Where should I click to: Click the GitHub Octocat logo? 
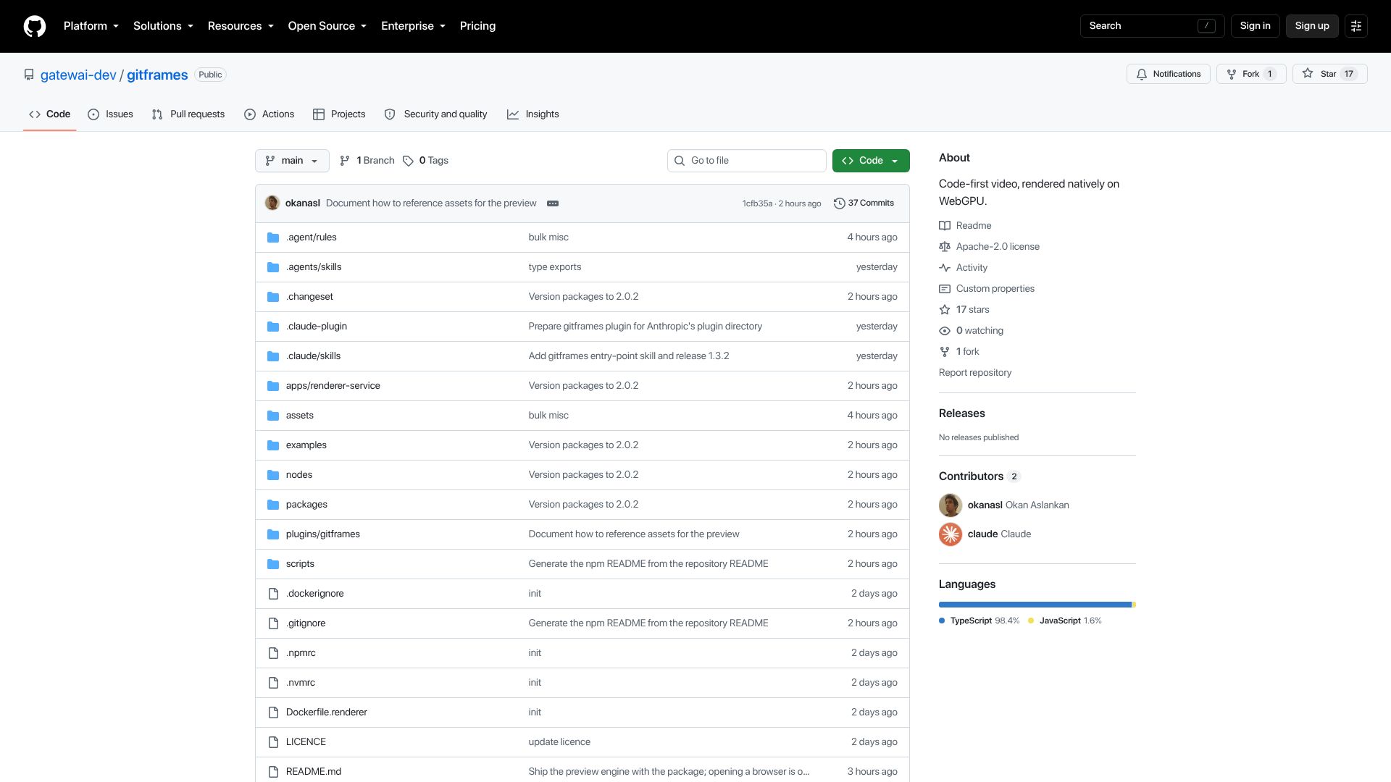click(x=35, y=26)
